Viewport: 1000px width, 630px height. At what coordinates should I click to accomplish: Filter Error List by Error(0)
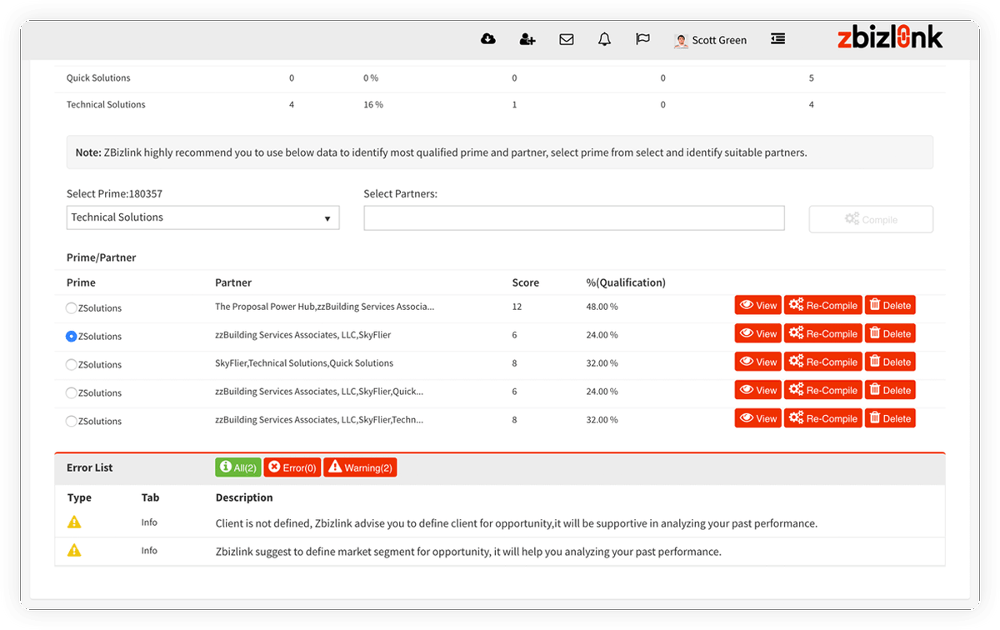pos(292,467)
